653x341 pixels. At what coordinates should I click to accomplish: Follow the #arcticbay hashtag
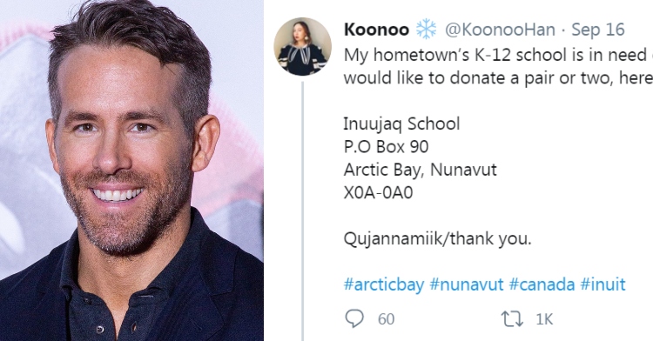384,284
